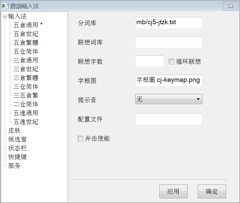Click the 配置文件 input field
Viewport: 240px width, 203px height.
point(169,119)
